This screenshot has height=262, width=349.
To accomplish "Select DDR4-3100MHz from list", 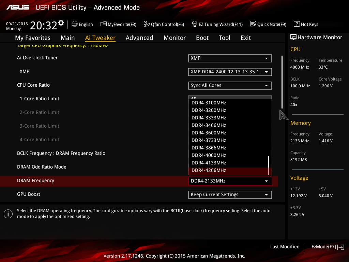I will click(x=228, y=103).
